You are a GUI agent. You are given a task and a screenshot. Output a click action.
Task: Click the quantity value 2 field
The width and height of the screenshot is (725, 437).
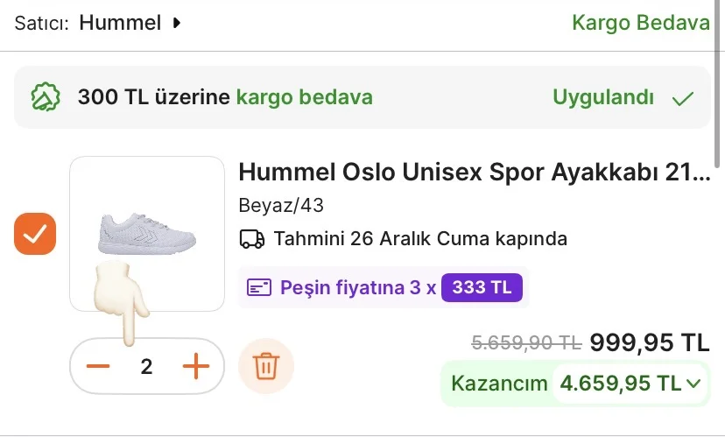(x=147, y=366)
